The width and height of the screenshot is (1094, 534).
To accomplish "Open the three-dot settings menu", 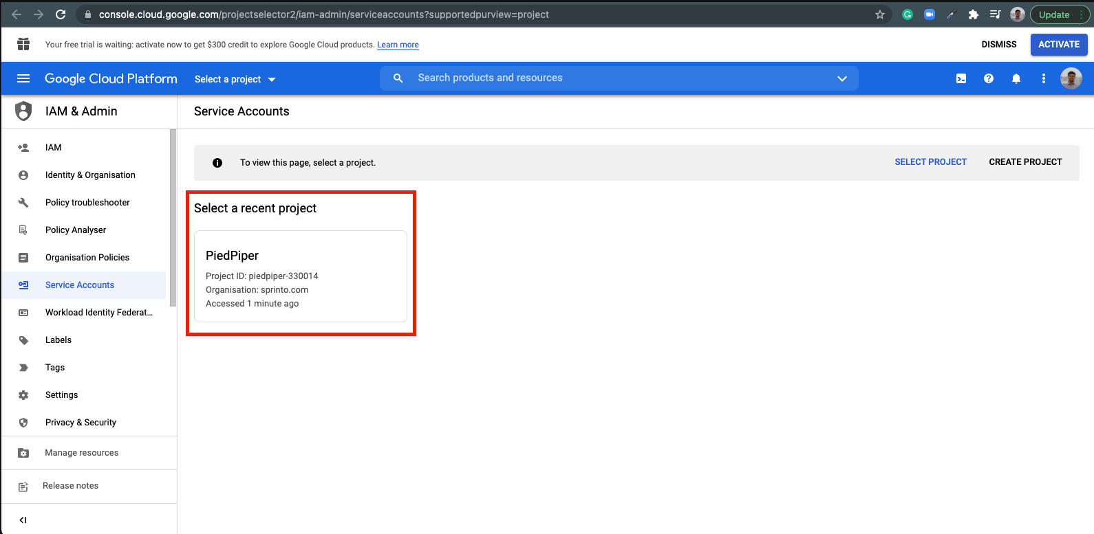I will [x=1044, y=78].
